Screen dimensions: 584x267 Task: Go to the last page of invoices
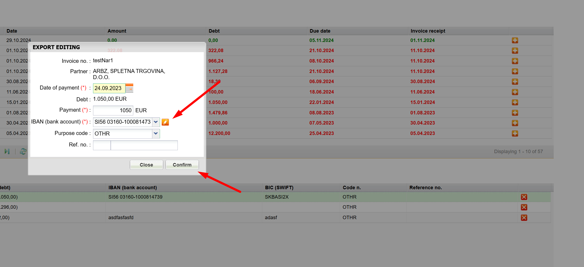7,152
